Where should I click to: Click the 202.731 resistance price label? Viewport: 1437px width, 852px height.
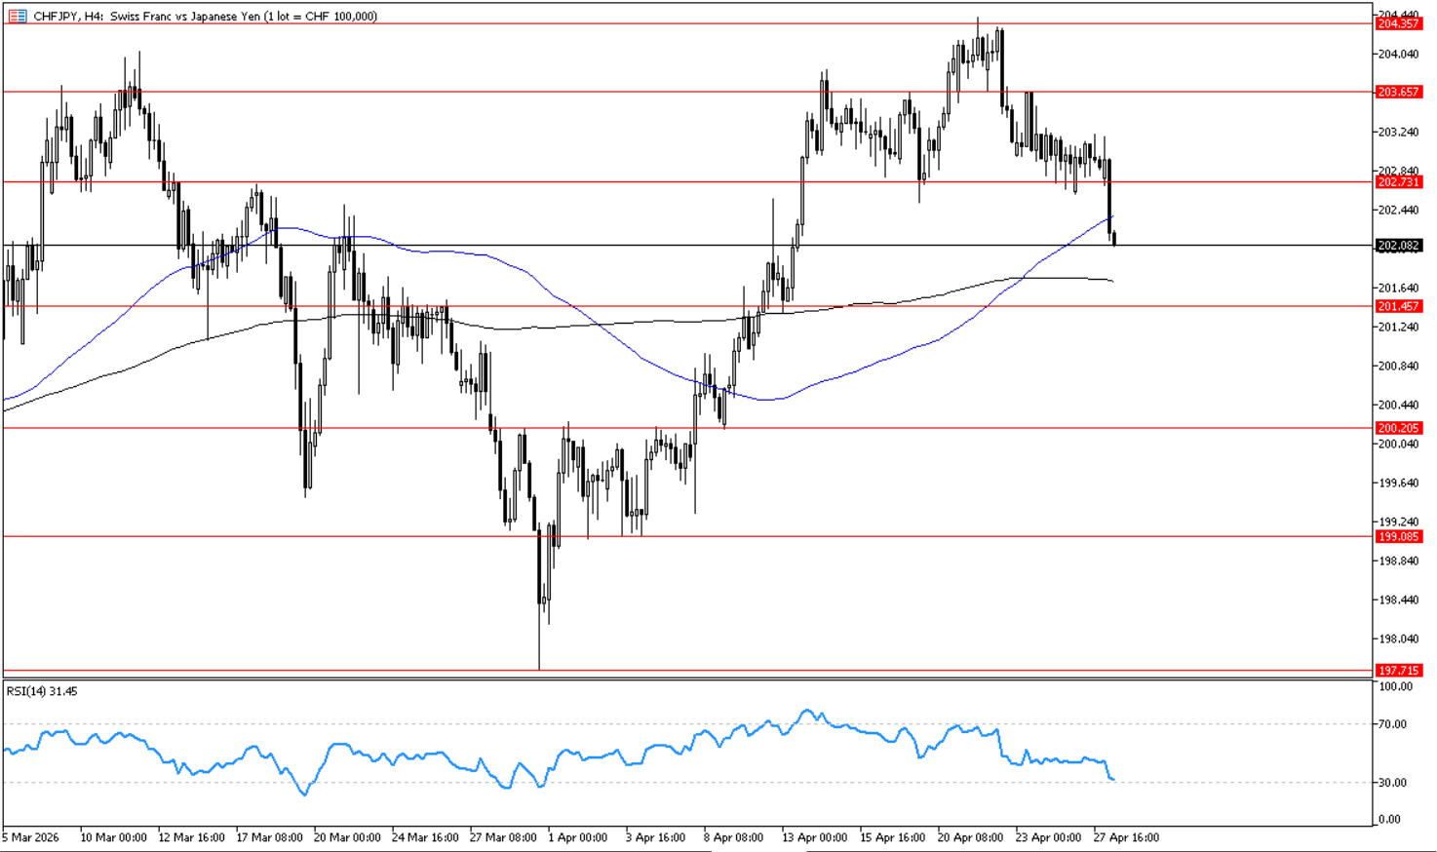[1398, 182]
